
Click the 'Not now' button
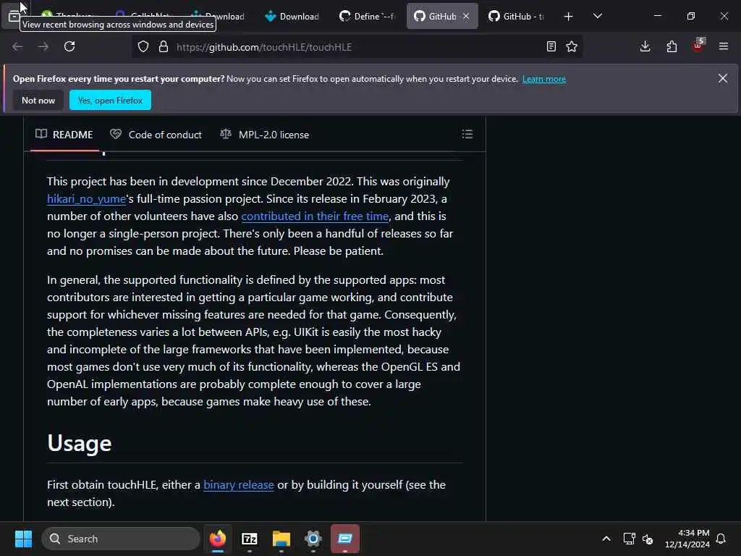pos(38,100)
